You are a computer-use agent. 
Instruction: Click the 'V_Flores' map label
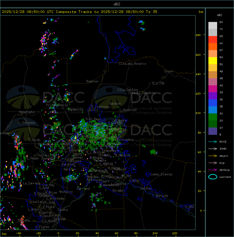pos(42,227)
